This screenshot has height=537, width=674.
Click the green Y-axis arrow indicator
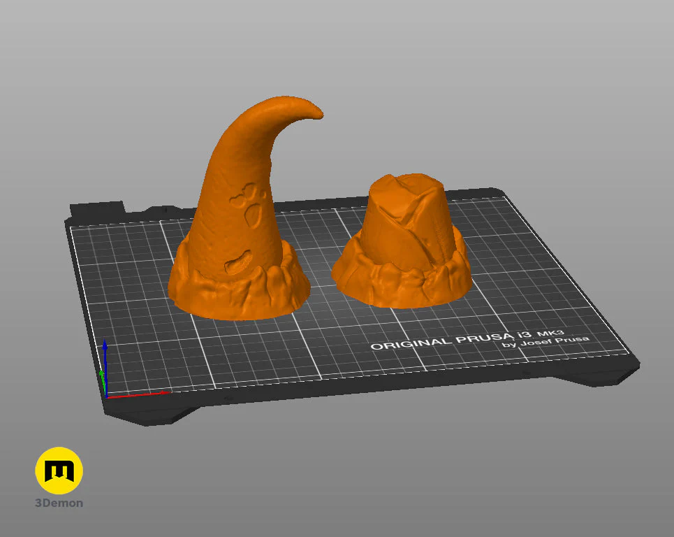pyautogui.click(x=103, y=378)
